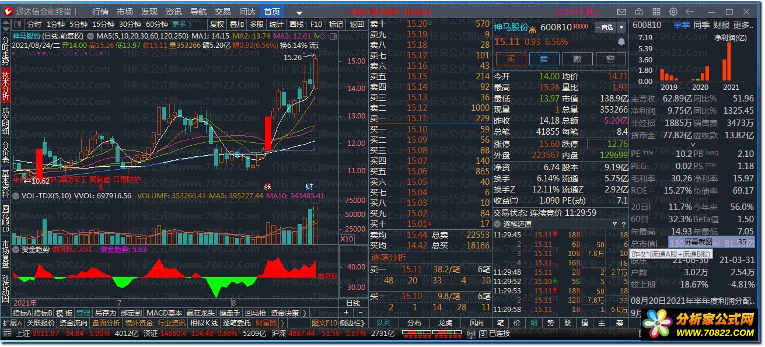765x347 pixels.
Task: Open the 行情 menu
Action: click(100, 12)
